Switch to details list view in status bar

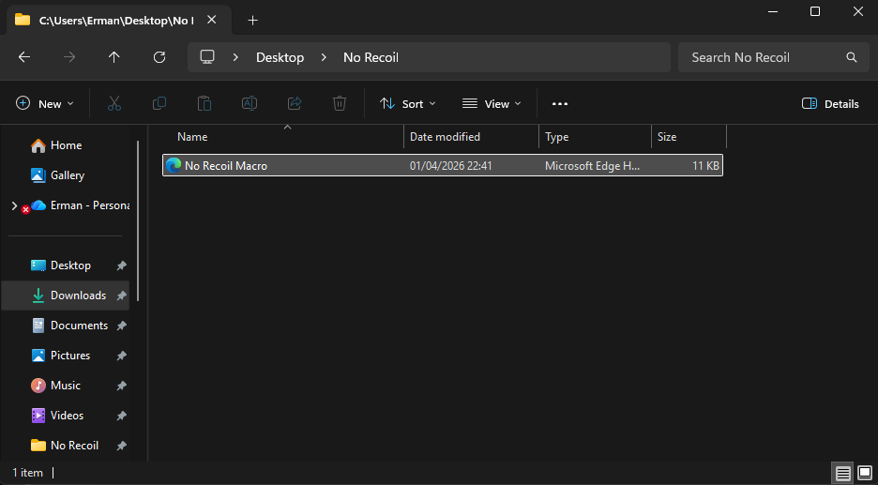842,473
